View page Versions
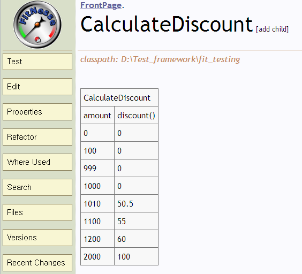 tap(37, 238)
